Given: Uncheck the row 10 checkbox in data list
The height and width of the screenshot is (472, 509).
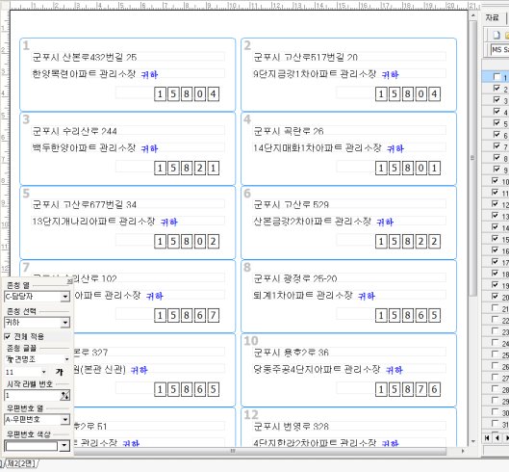Looking at the screenshot, I should click(495, 181).
